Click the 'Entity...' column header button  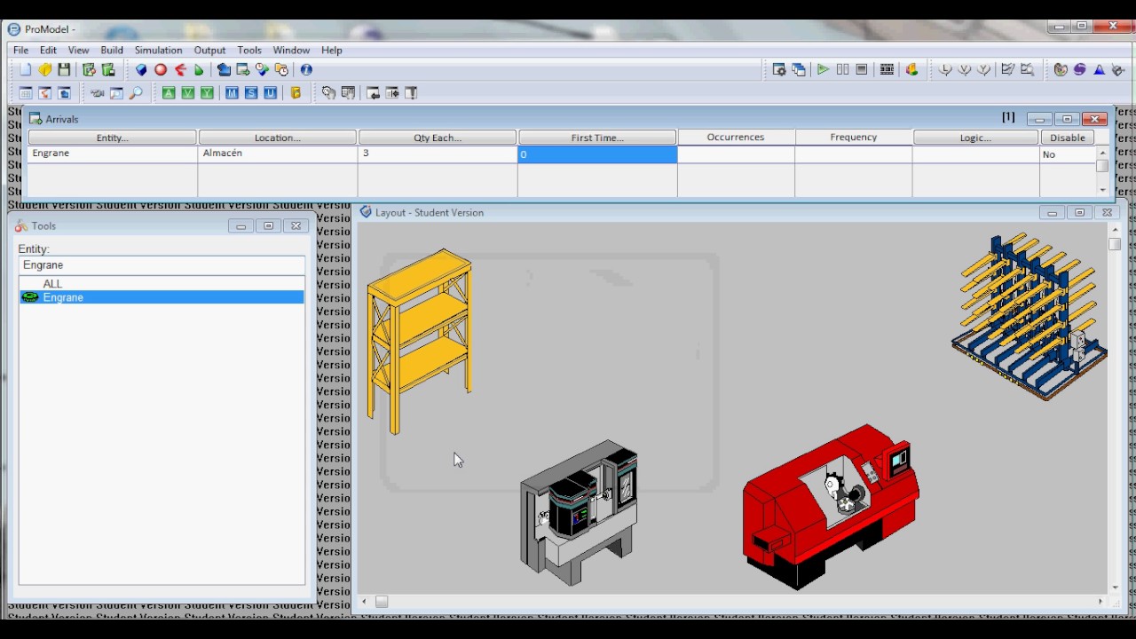[x=112, y=138]
